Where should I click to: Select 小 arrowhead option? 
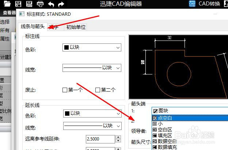point(190,124)
